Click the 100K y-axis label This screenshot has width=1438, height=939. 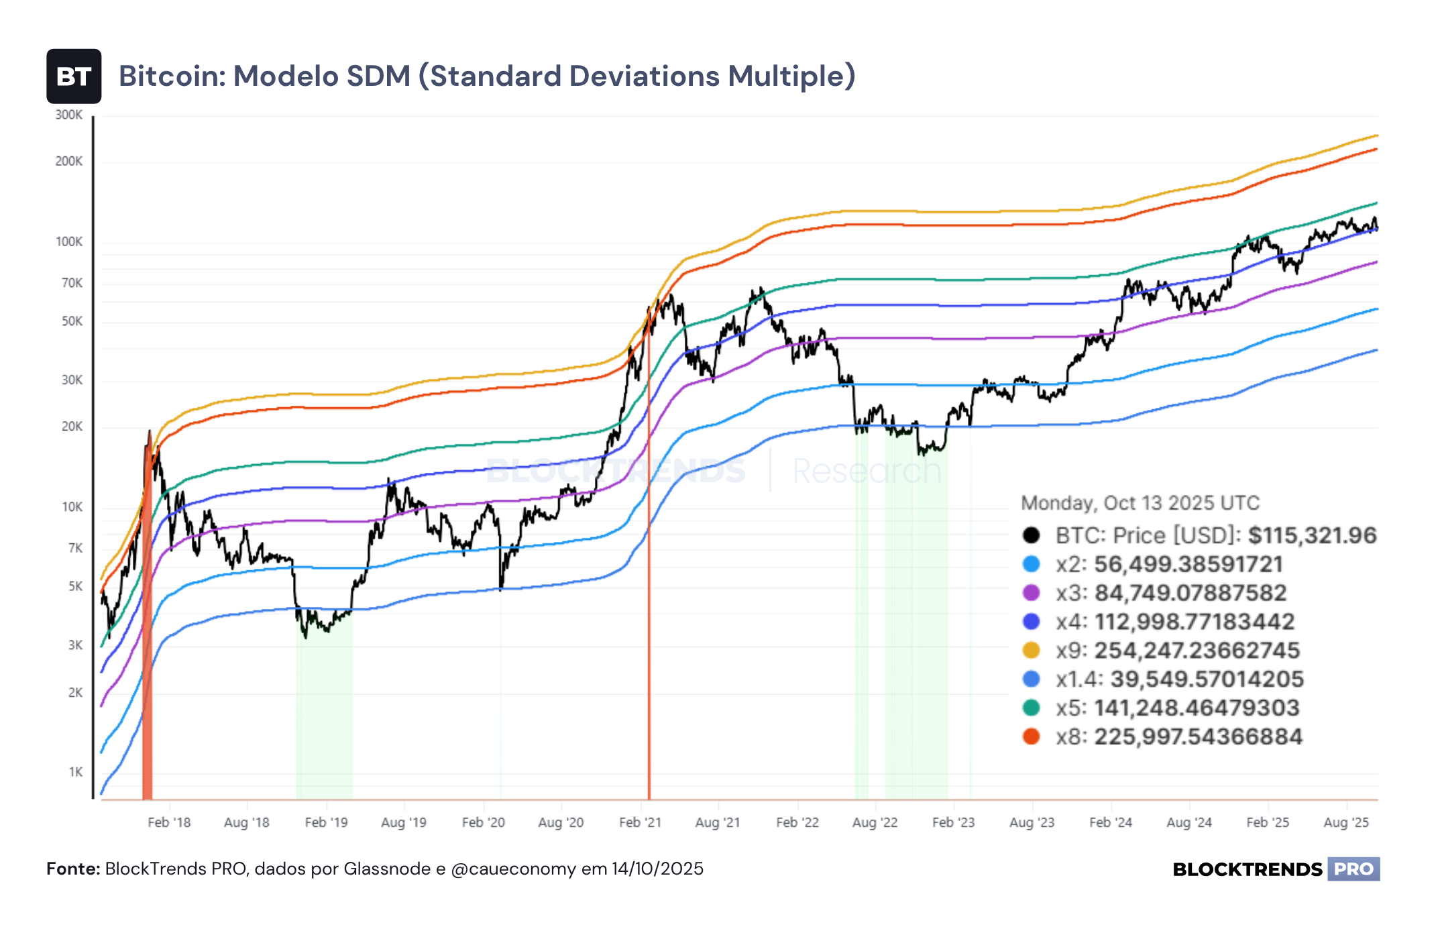pos(69,241)
